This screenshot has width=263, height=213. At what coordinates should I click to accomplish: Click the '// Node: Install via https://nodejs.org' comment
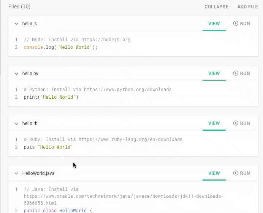(77, 40)
